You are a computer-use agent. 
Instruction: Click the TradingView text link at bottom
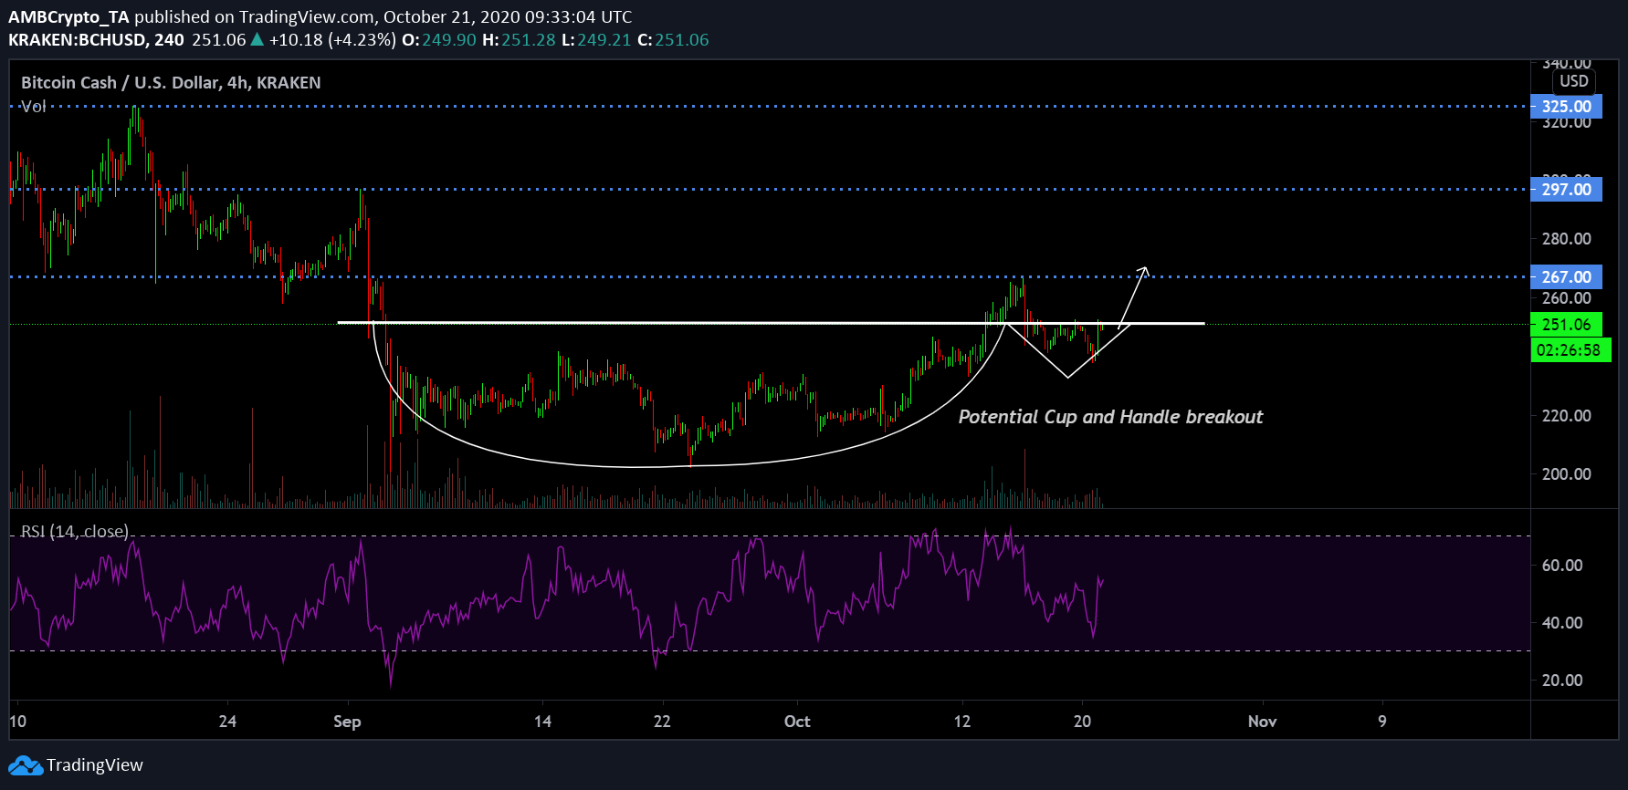[95, 765]
